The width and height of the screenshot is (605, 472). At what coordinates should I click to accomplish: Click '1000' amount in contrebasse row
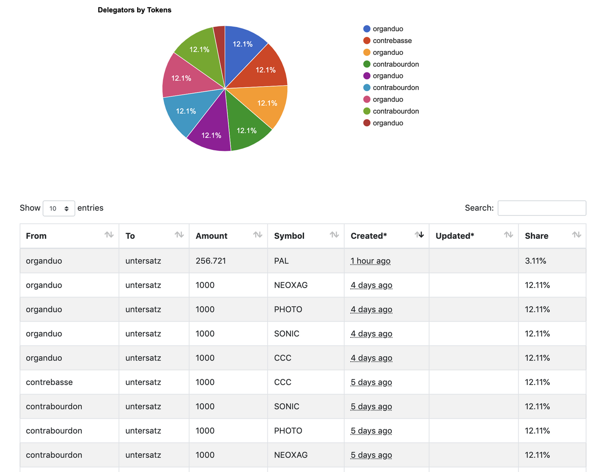click(x=205, y=382)
